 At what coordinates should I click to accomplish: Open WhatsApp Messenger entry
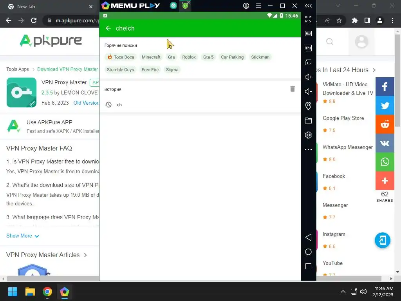(348, 147)
